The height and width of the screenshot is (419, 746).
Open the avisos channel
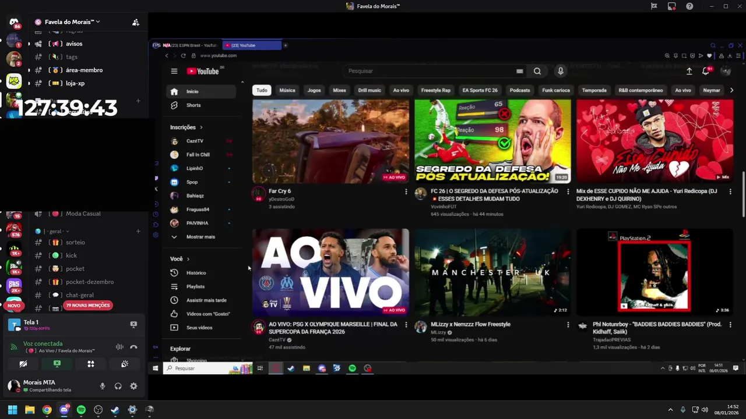coord(73,44)
